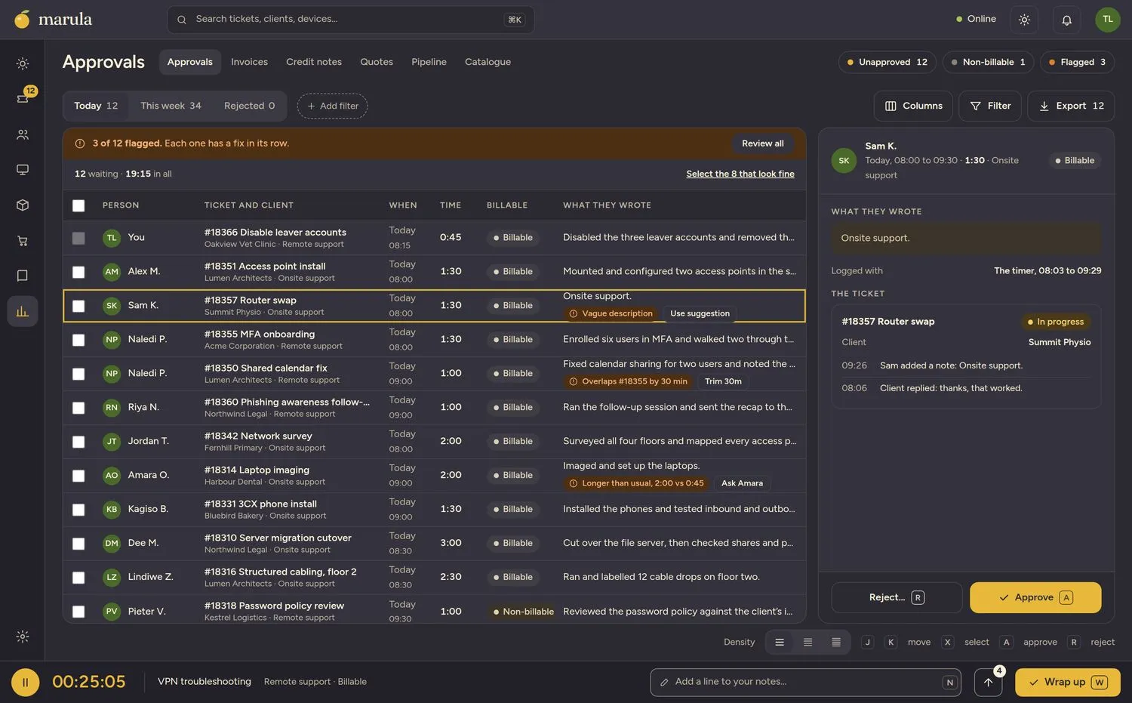Open the Pipeline tab
Image resolution: width=1132 pixels, height=703 pixels.
tap(429, 62)
